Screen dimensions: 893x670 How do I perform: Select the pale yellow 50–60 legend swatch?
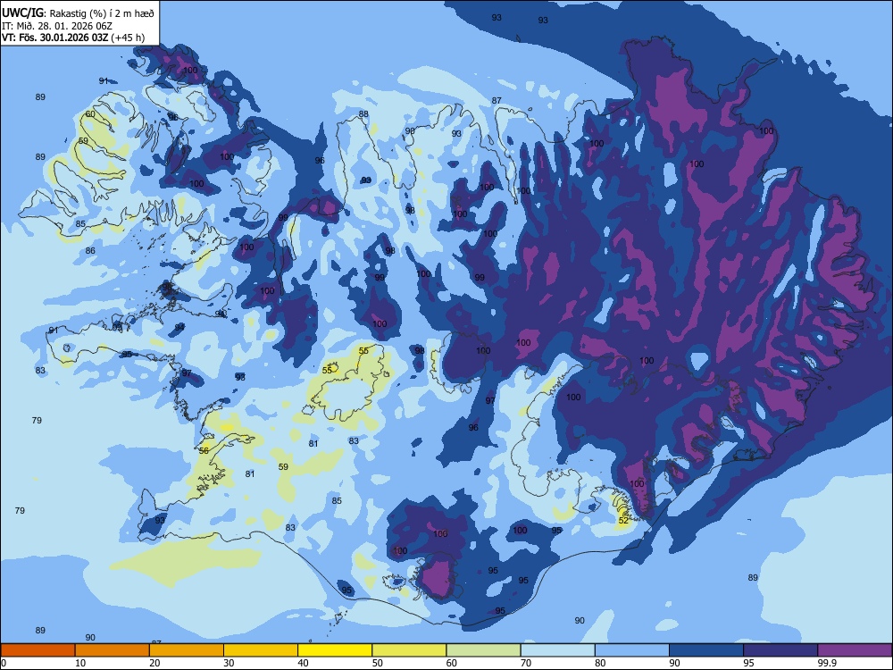[x=410, y=650]
